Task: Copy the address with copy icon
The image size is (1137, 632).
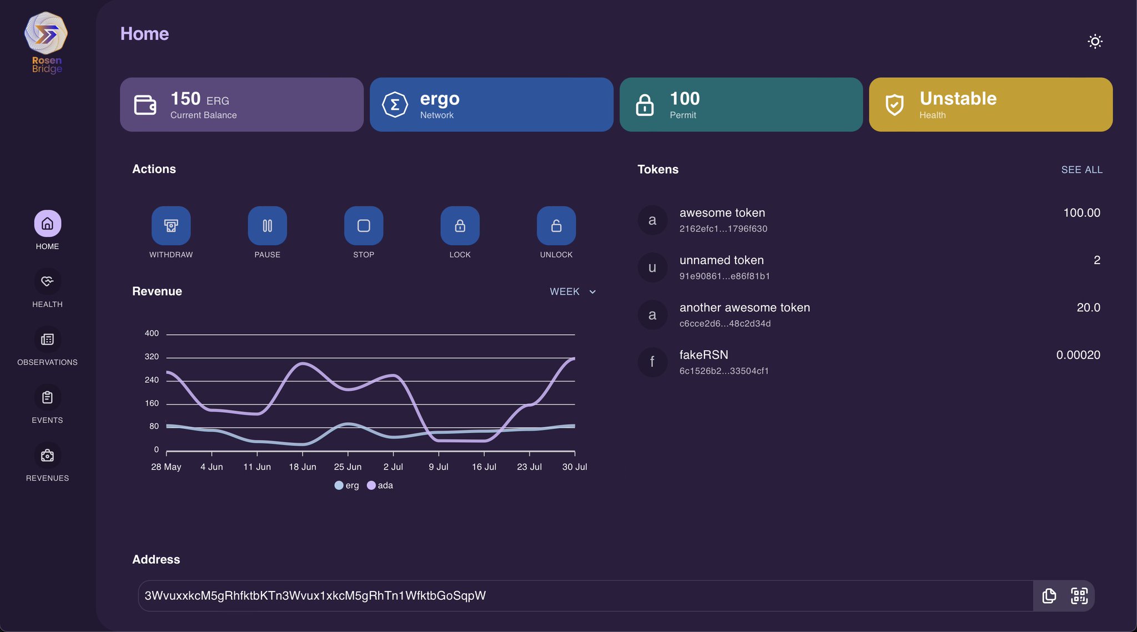Action: 1049,596
